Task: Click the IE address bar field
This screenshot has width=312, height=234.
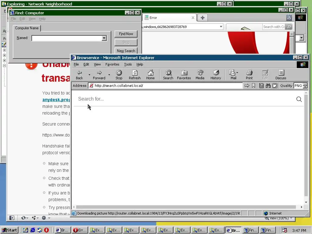Action: (165, 86)
